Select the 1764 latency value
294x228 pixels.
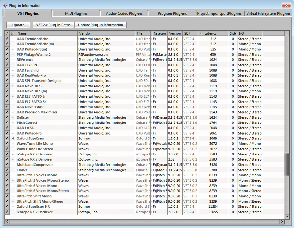(x=213, y=122)
